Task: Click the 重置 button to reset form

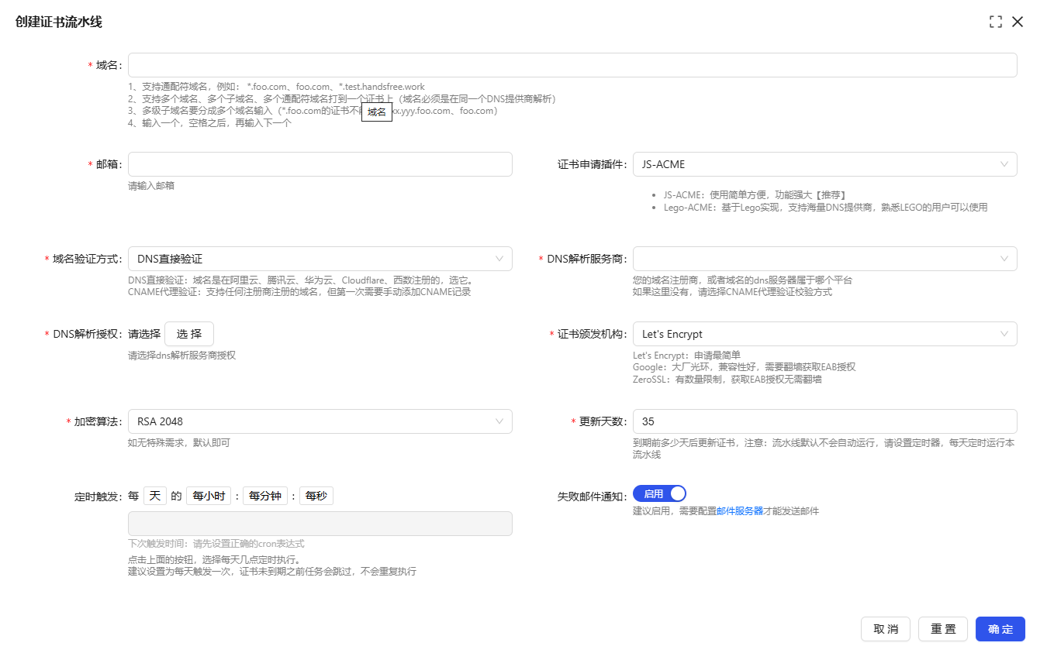Action: click(x=943, y=629)
